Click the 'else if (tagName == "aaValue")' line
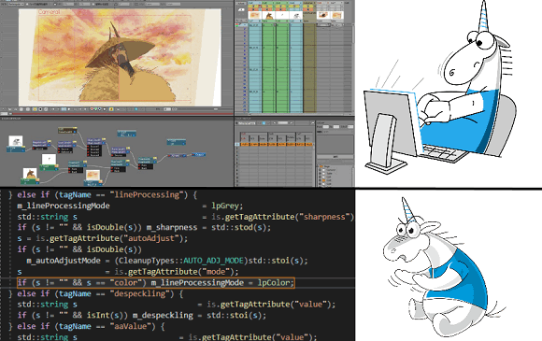542x341 pixels. [86, 326]
